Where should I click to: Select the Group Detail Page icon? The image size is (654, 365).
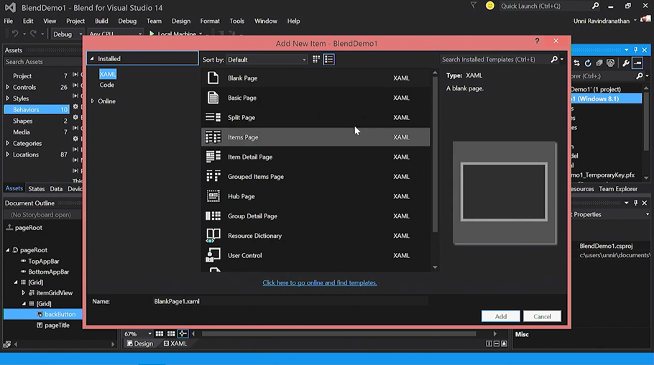[x=213, y=216]
